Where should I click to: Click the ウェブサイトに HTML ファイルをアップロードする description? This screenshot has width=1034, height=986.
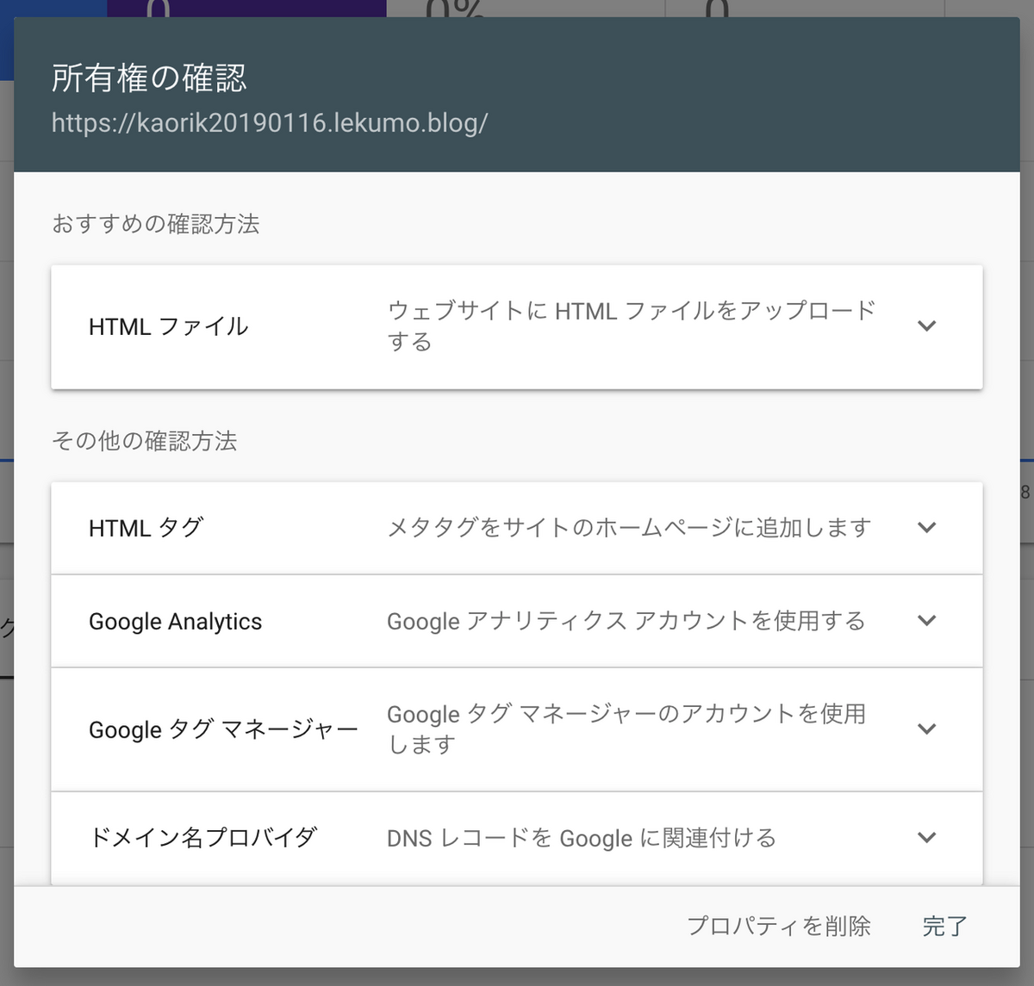[631, 326]
